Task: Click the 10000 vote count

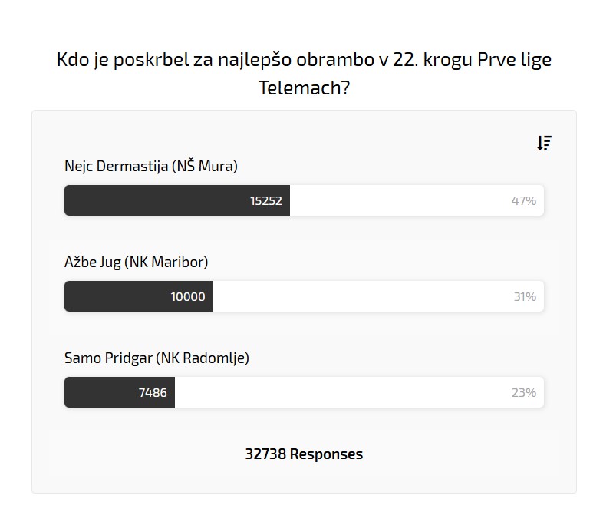Action: (x=188, y=297)
